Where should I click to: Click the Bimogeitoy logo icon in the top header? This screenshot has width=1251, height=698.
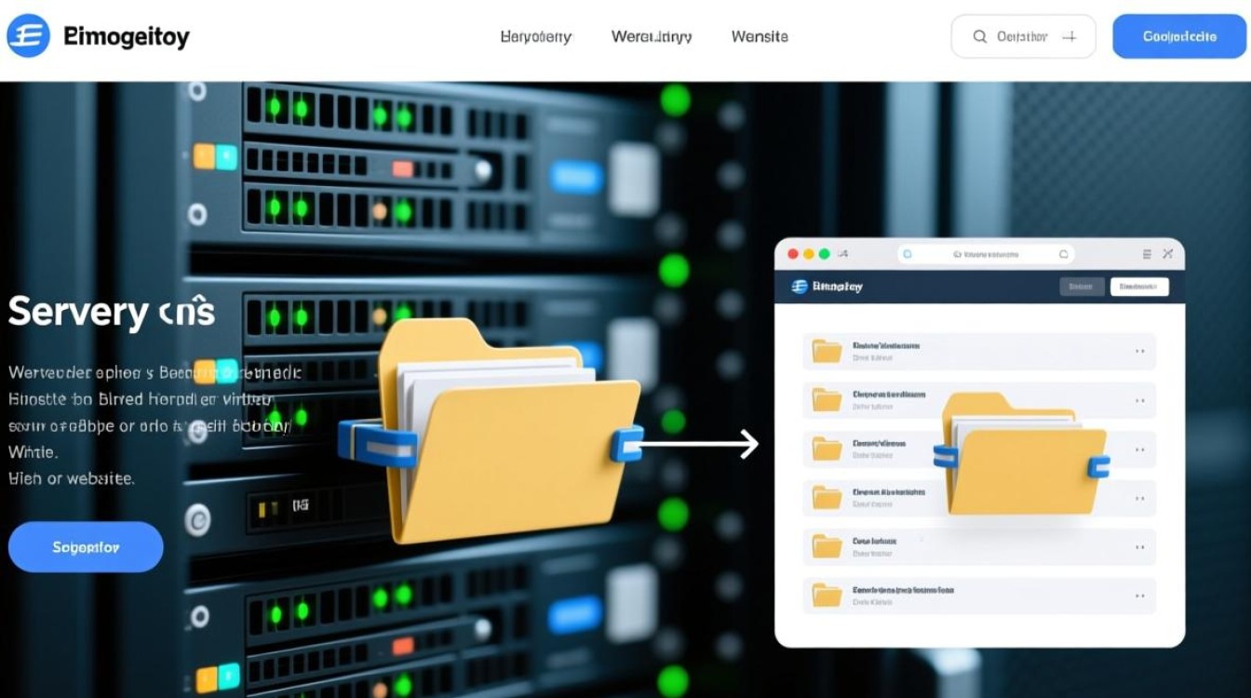[28, 36]
